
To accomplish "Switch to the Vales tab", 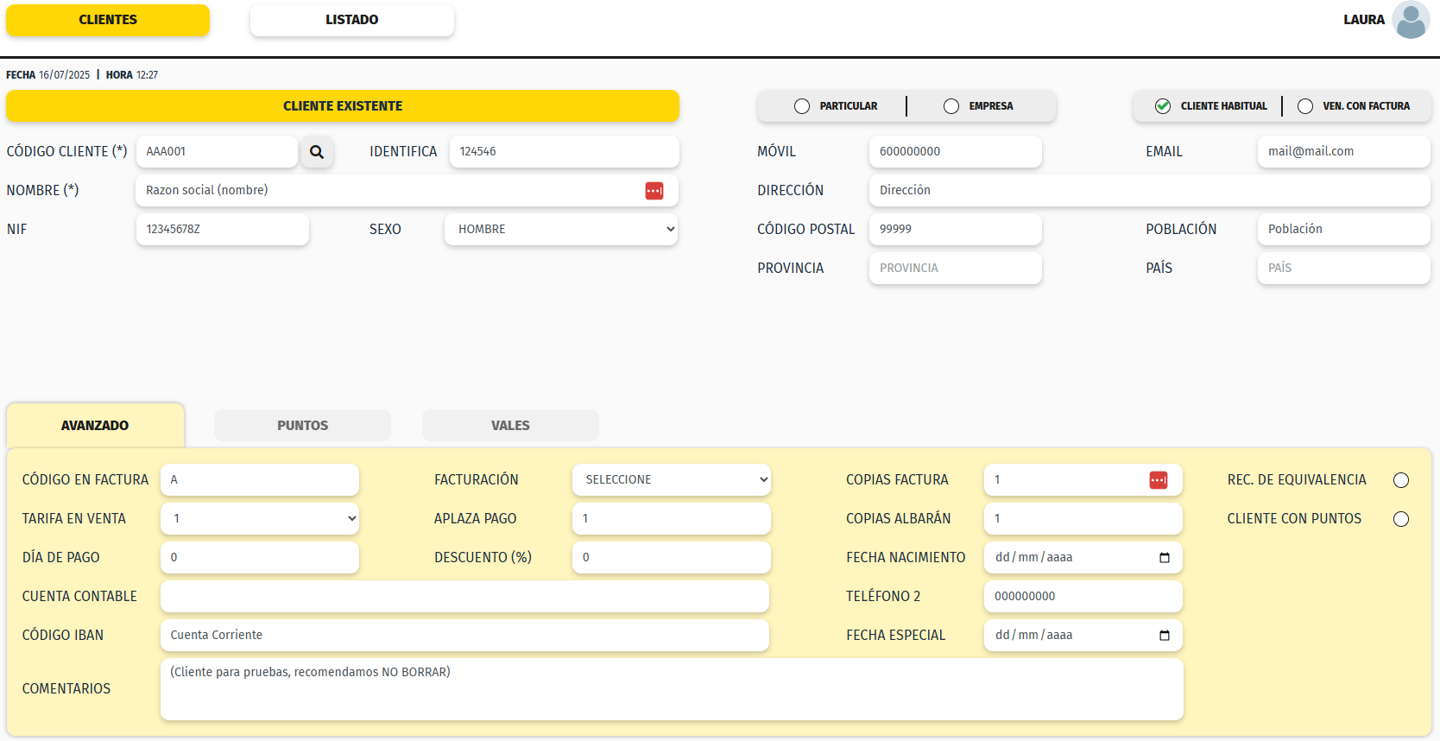I will point(510,426).
